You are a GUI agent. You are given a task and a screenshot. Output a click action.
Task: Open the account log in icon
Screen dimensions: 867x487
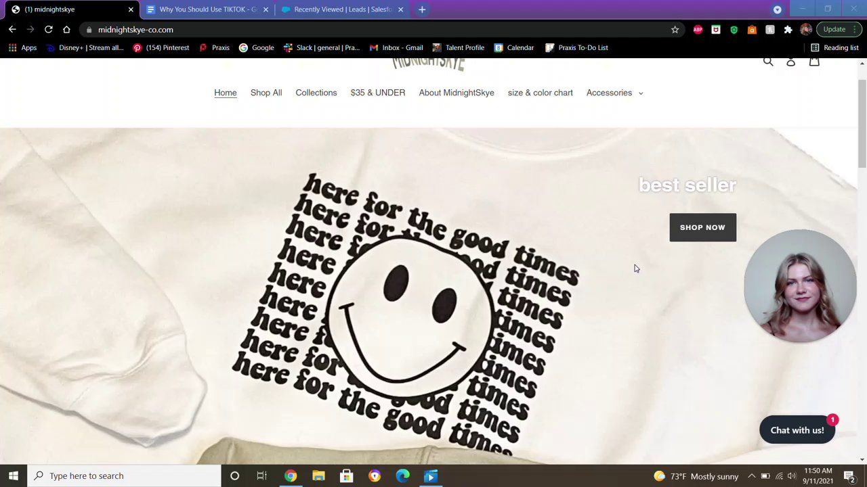(790, 62)
